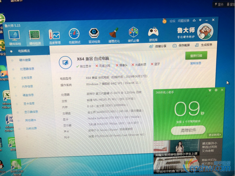Screen dimensions: 235x176
Task: Select the 硬件检测 hardware detection module
Action: pos(35,37)
